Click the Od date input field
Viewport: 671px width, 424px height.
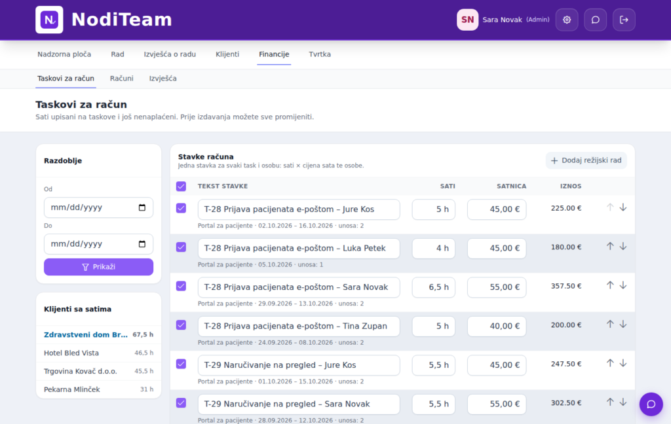[x=98, y=207]
